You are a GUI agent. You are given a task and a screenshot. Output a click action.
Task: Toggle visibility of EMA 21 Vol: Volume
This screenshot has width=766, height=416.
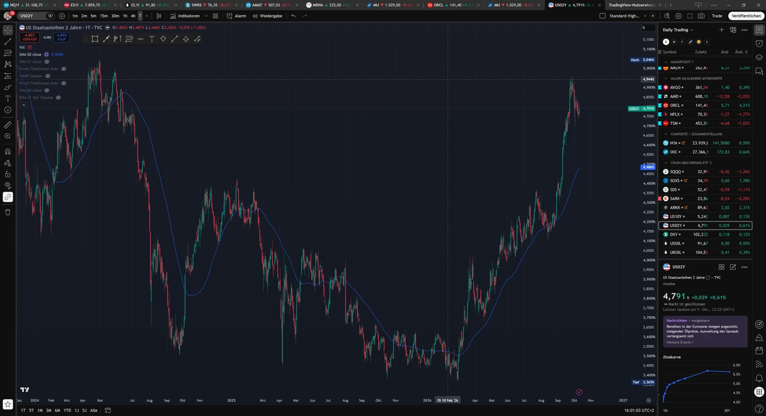coord(58,98)
